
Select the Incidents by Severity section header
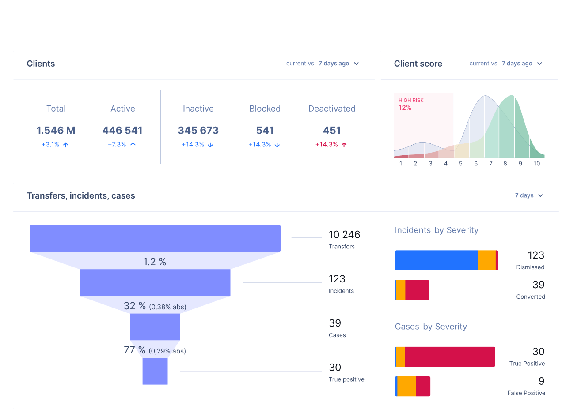[437, 230]
